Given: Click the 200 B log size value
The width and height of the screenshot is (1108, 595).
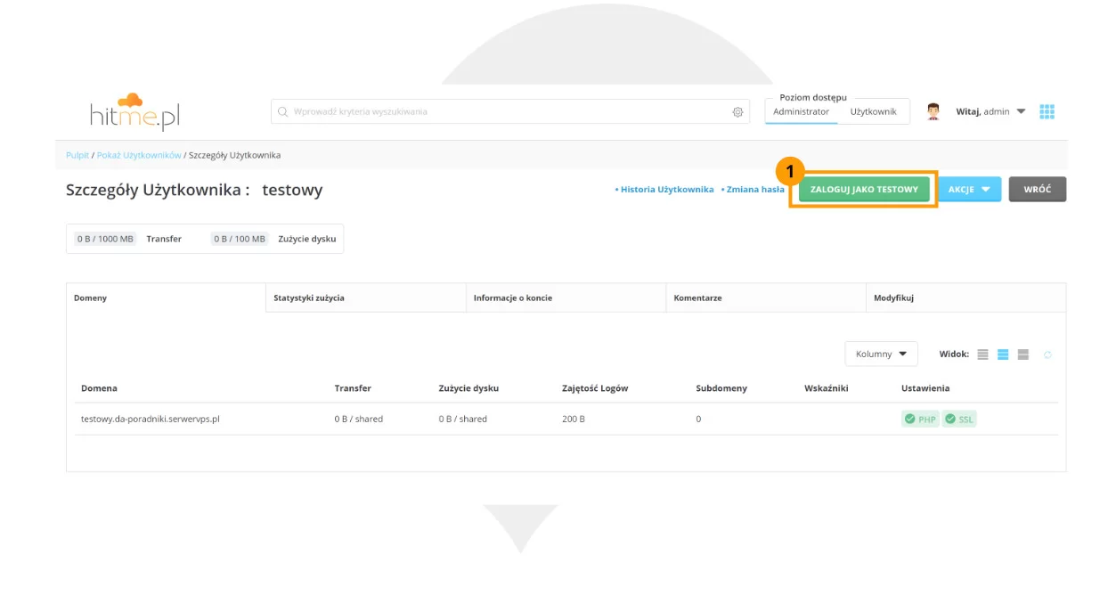Looking at the screenshot, I should click(574, 419).
